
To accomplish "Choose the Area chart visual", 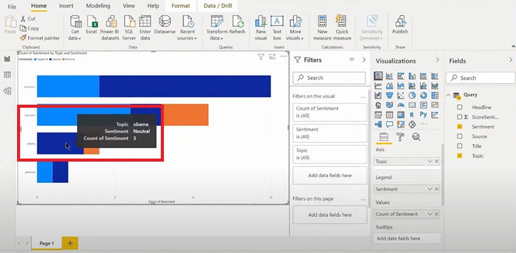I will [x=389, y=86].
